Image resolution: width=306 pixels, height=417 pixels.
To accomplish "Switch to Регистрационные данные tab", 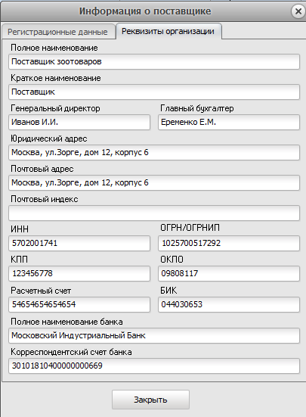I will pyautogui.click(x=57, y=32).
